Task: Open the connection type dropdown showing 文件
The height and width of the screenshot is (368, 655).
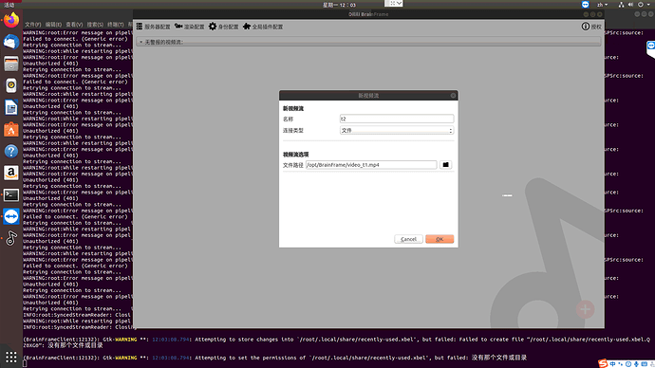Action: [x=397, y=130]
